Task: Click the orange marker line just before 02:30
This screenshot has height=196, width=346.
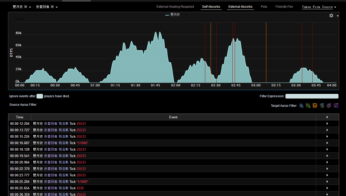Action: (x=211, y=52)
